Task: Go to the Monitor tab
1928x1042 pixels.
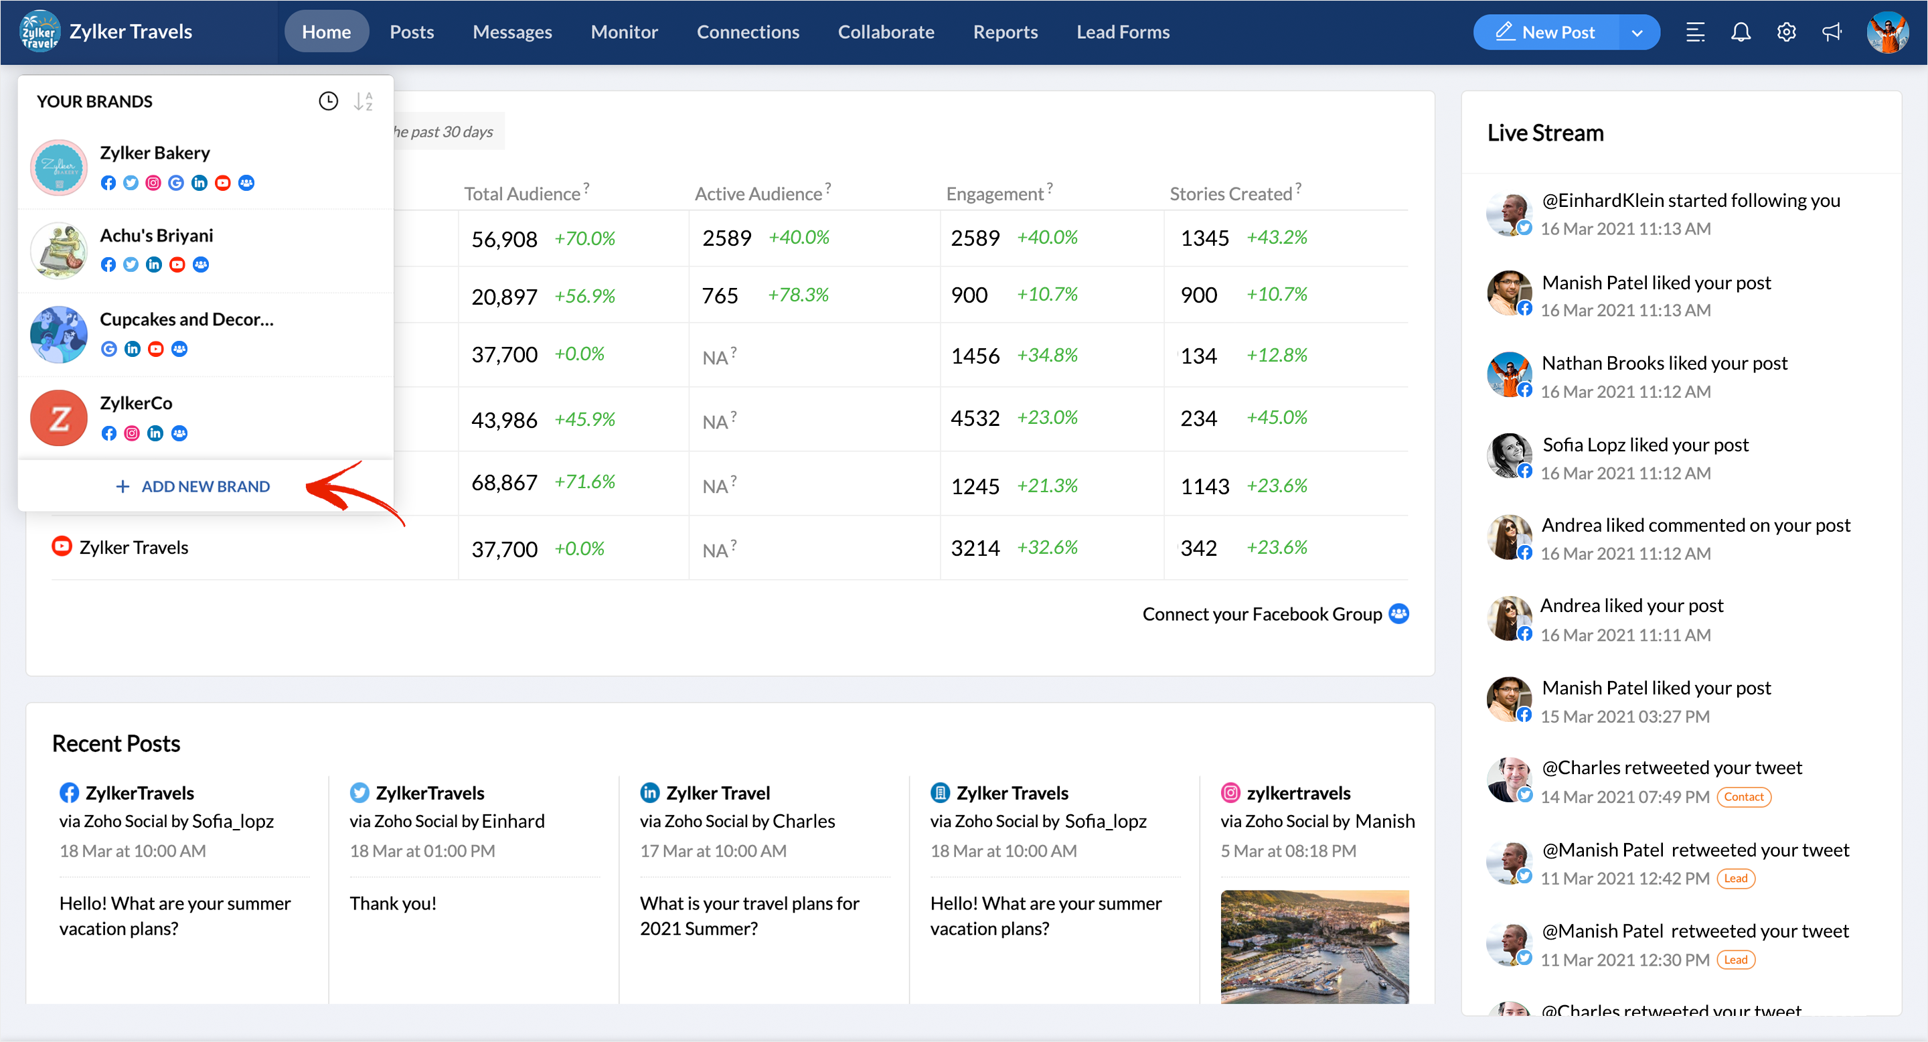Action: [623, 32]
